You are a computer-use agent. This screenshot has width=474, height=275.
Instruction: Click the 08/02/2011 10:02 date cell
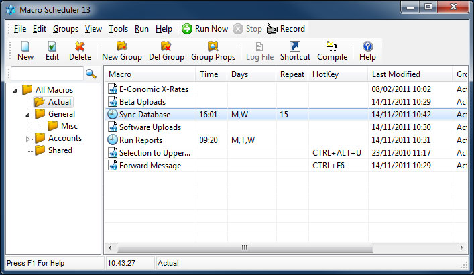pos(401,89)
